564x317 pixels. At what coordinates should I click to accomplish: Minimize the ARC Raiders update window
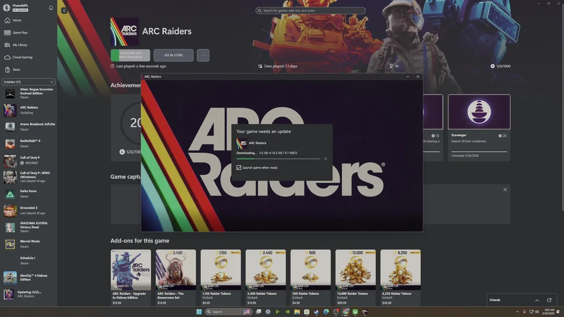[407, 77]
